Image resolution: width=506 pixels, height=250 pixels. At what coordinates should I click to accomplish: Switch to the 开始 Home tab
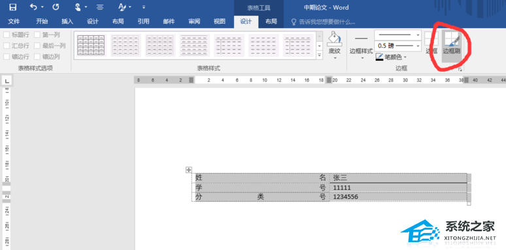[x=42, y=22]
